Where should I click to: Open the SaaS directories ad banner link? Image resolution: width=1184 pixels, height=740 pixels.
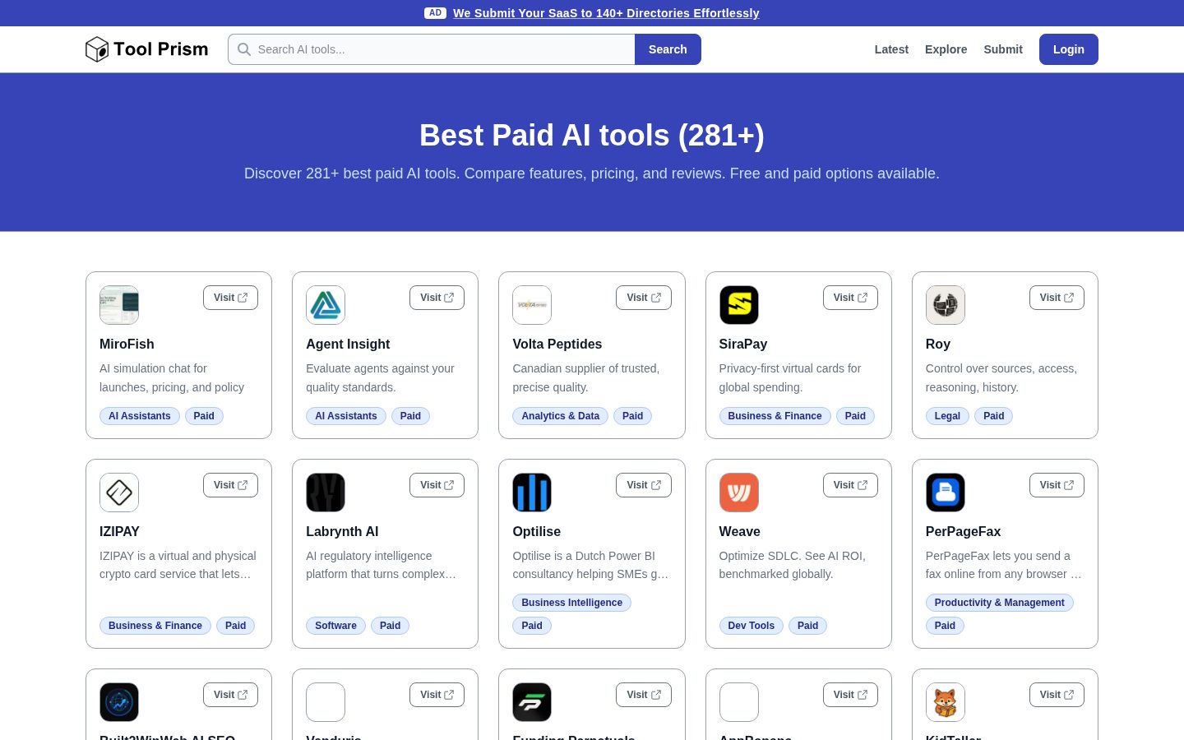click(x=606, y=13)
